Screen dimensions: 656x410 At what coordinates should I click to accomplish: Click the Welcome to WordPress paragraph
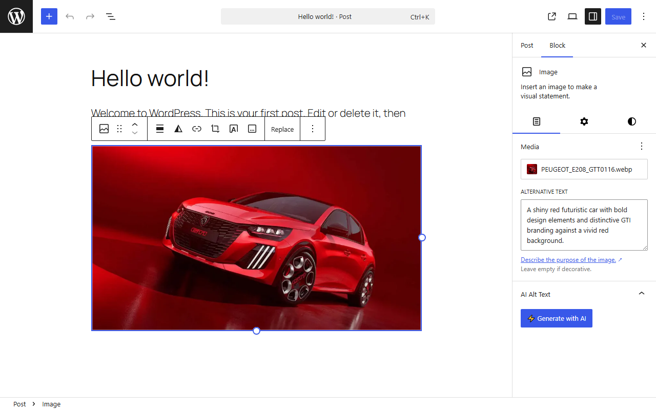(x=249, y=113)
